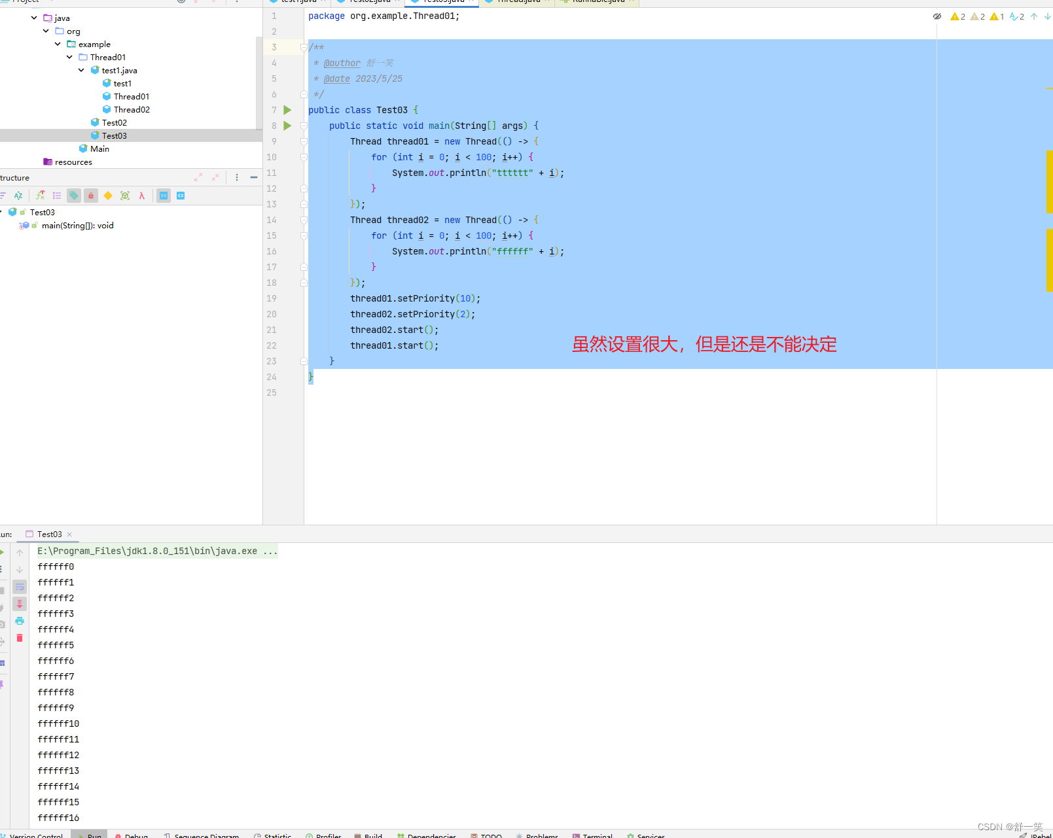Collapse all nodes in Structure panel
The height and width of the screenshot is (838, 1053).
pos(215,177)
